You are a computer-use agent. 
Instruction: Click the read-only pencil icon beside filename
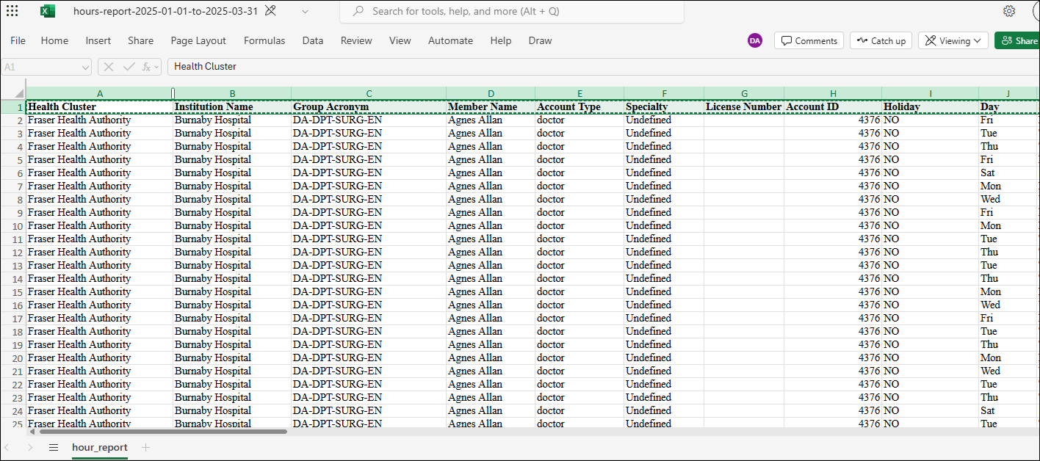(270, 11)
